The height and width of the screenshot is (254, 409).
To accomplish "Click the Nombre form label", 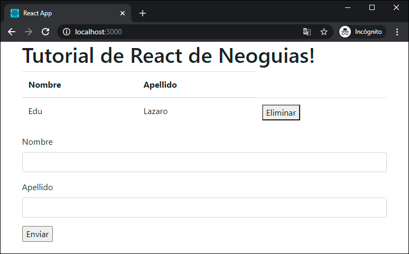I will click(x=38, y=142).
